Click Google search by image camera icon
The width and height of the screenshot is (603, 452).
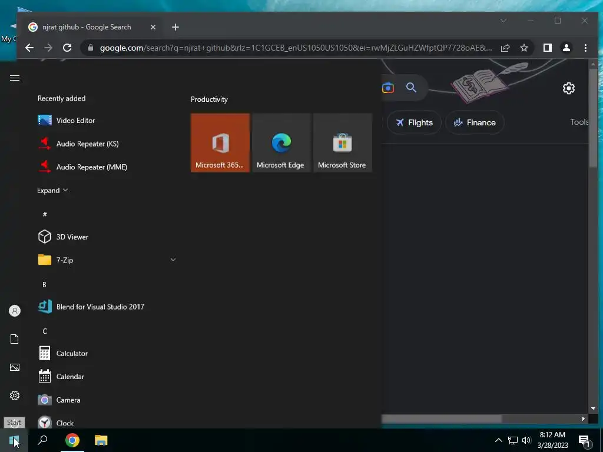[x=387, y=88]
